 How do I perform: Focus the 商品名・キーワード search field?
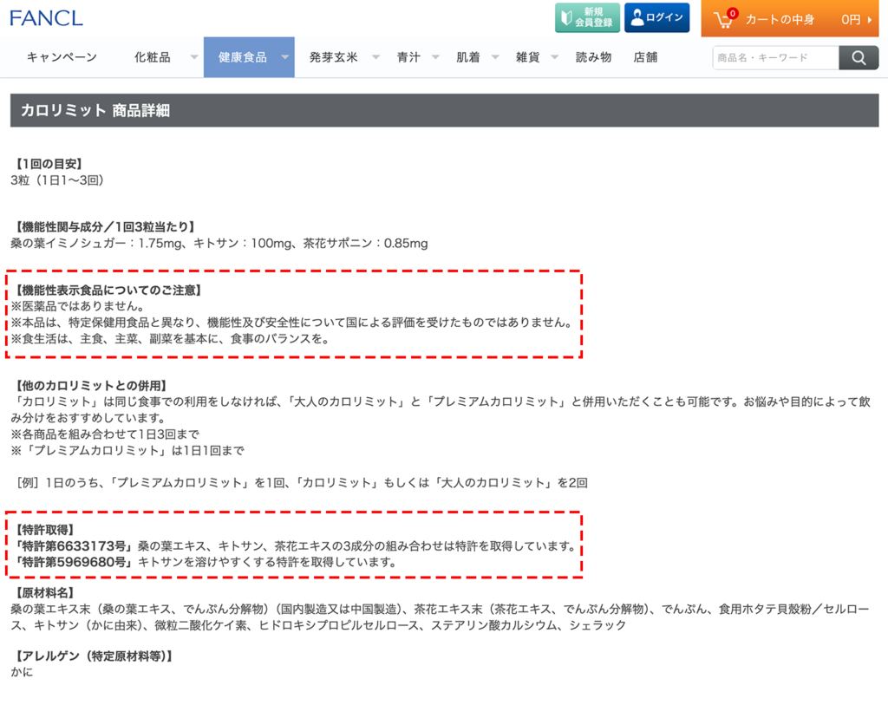coord(775,58)
